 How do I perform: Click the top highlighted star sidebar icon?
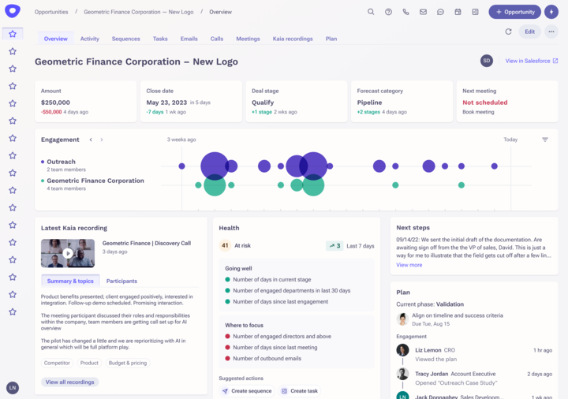(x=13, y=34)
